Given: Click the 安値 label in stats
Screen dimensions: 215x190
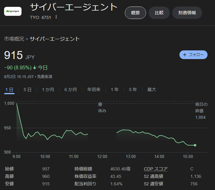Looking at the screenshot, I should [x=9, y=184].
